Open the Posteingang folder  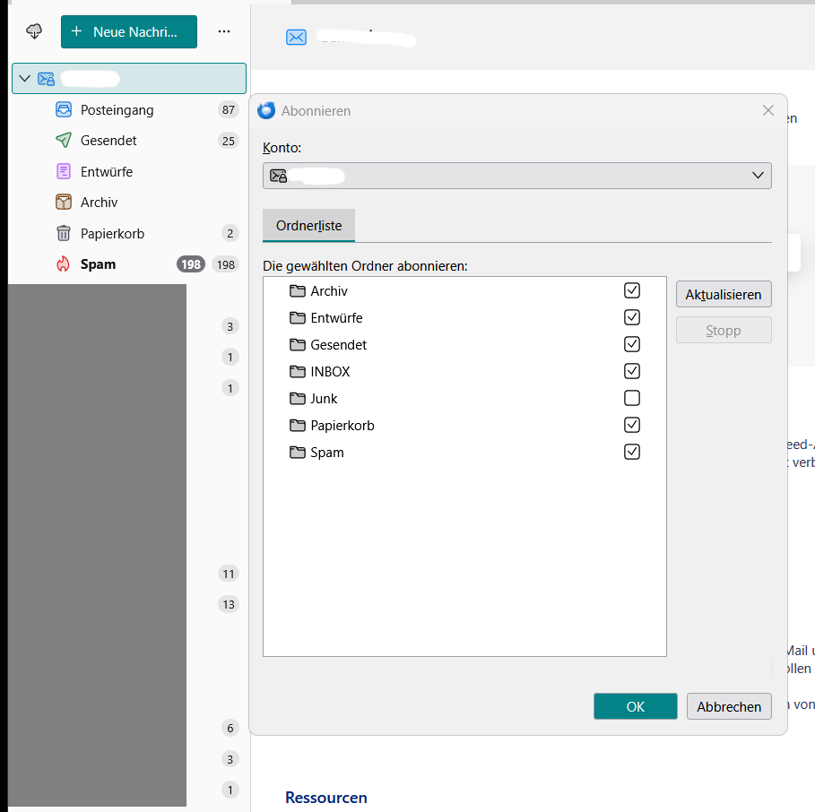[x=129, y=110]
